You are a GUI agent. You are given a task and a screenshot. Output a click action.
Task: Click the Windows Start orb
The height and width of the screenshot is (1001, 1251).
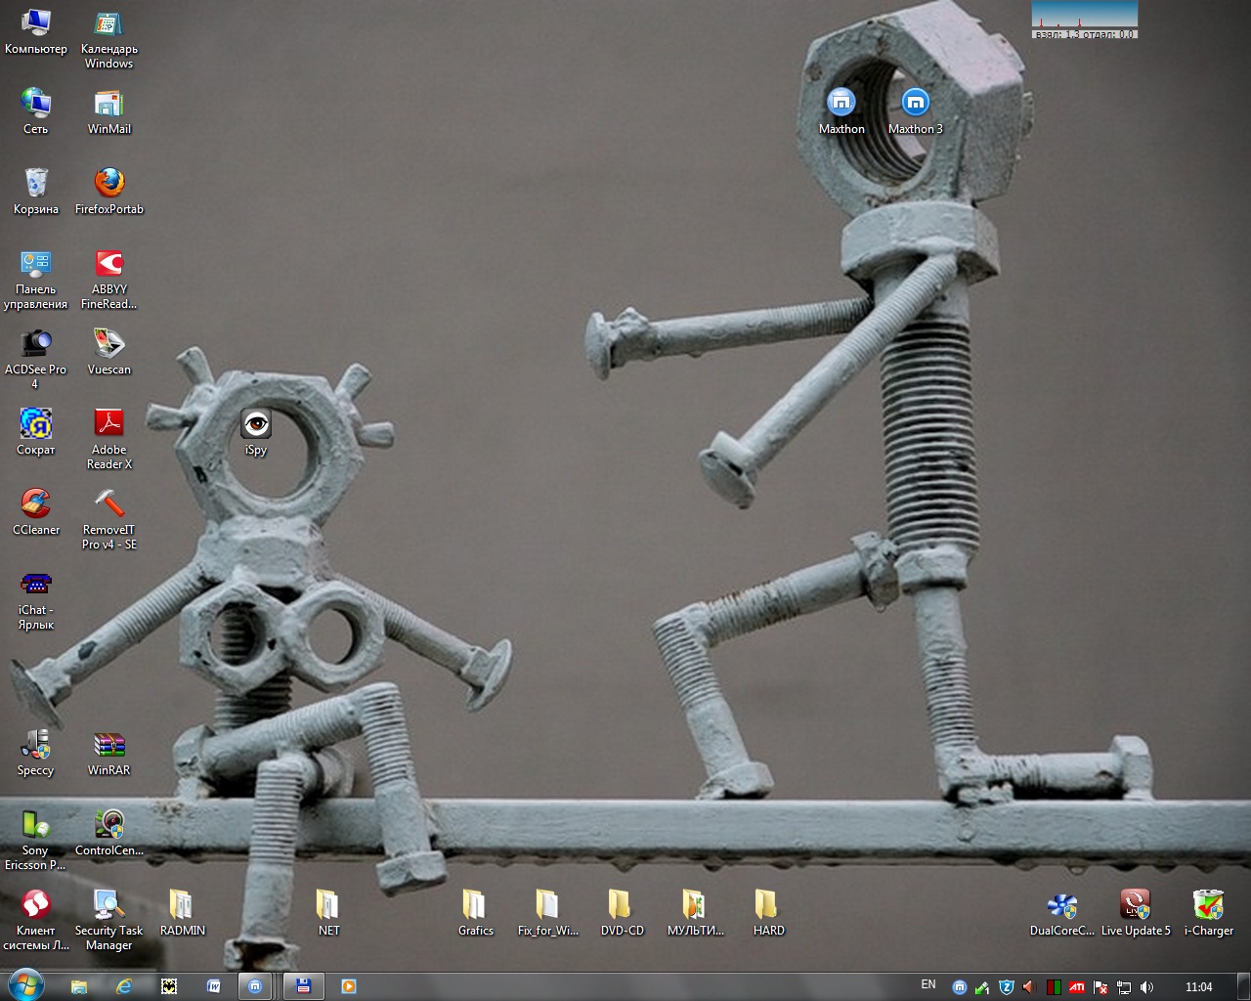pos(25,985)
